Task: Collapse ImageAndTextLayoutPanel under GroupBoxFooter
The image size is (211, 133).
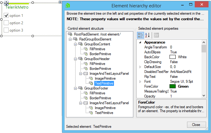Action: pos(80,103)
